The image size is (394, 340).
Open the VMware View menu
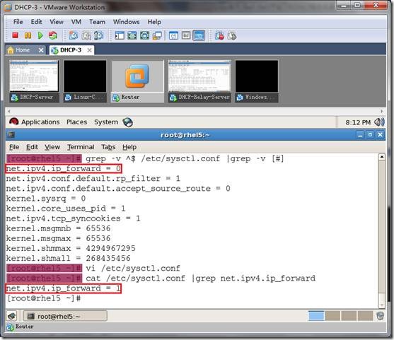[x=57, y=22]
